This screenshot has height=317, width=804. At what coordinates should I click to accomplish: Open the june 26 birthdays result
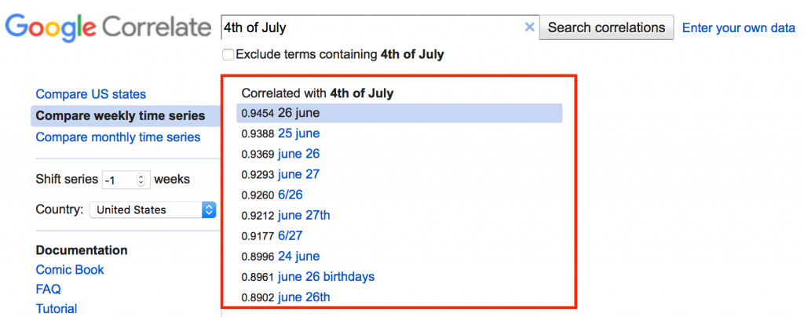326,277
